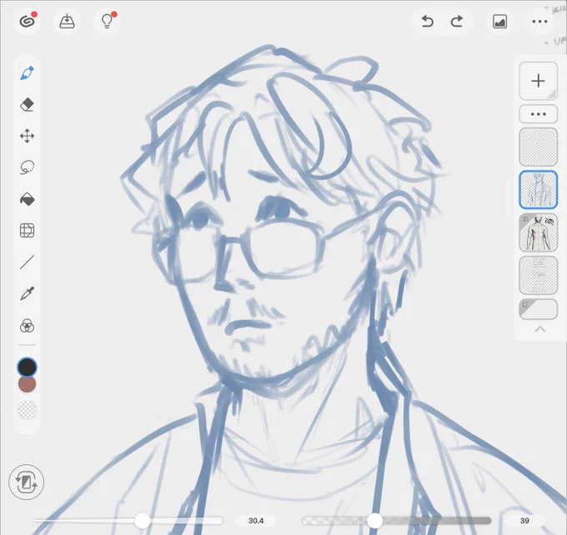Select the bottom background layer
The width and height of the screenshot is (567, 535).
coord(539,309)
